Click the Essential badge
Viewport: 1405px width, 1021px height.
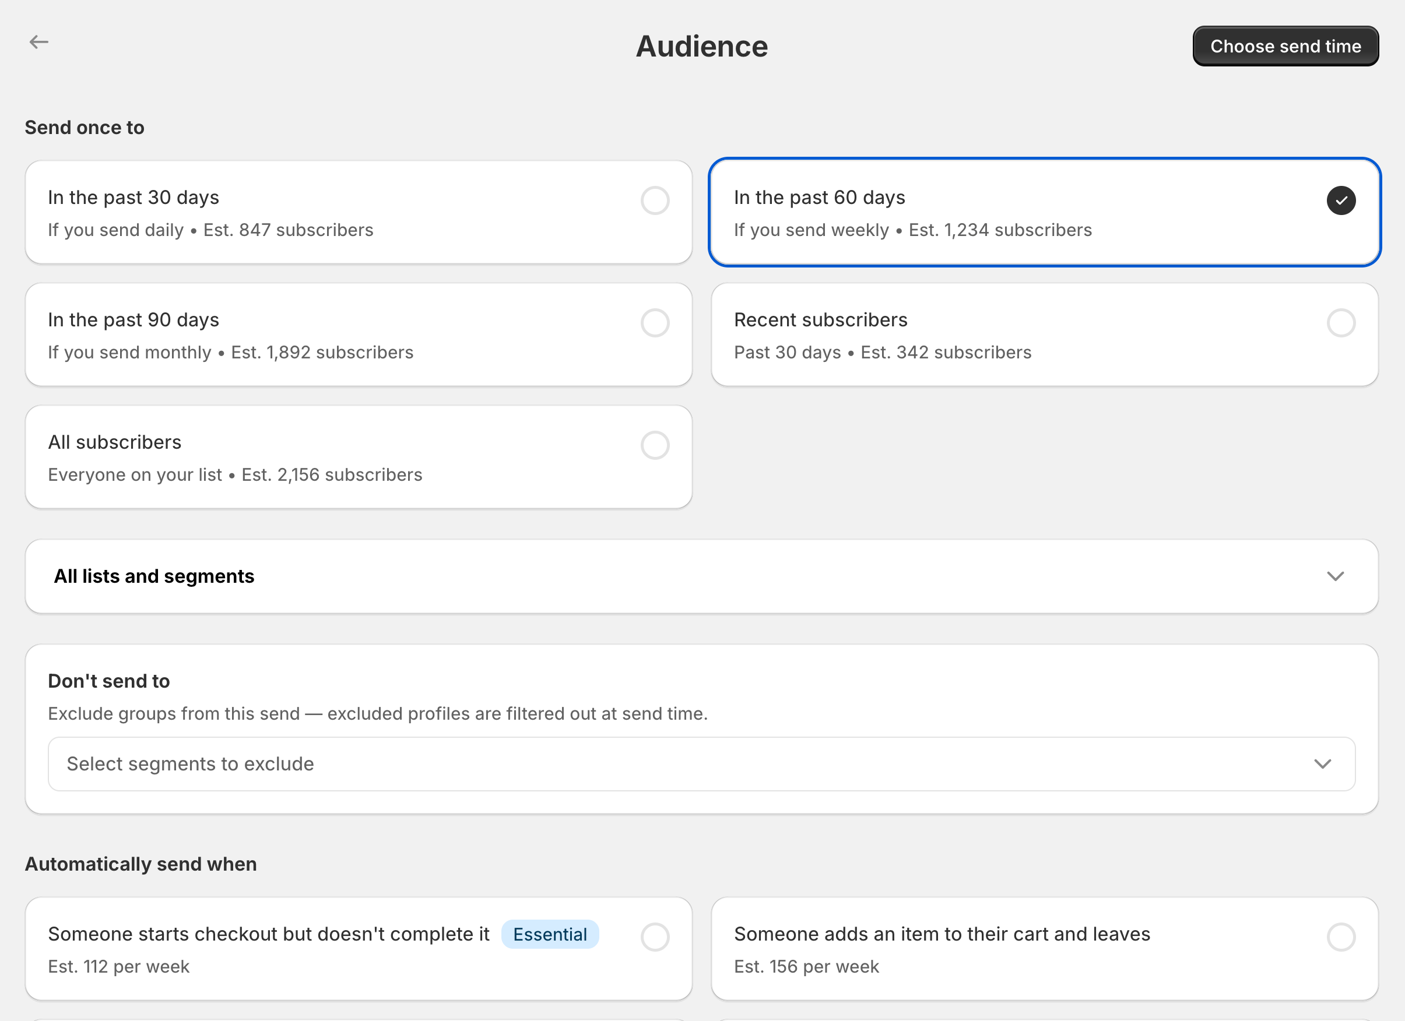[550, 934]
